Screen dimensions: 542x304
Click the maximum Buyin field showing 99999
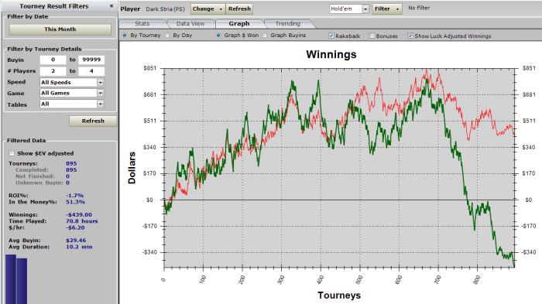[x=91, y=60]
